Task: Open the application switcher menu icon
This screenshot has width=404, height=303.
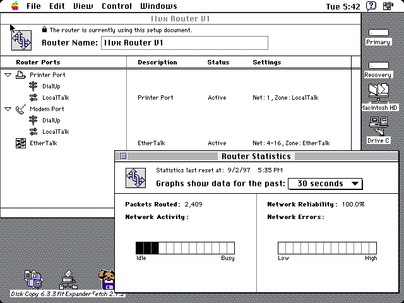Action: pyautogui.click(x=388, y=6)
